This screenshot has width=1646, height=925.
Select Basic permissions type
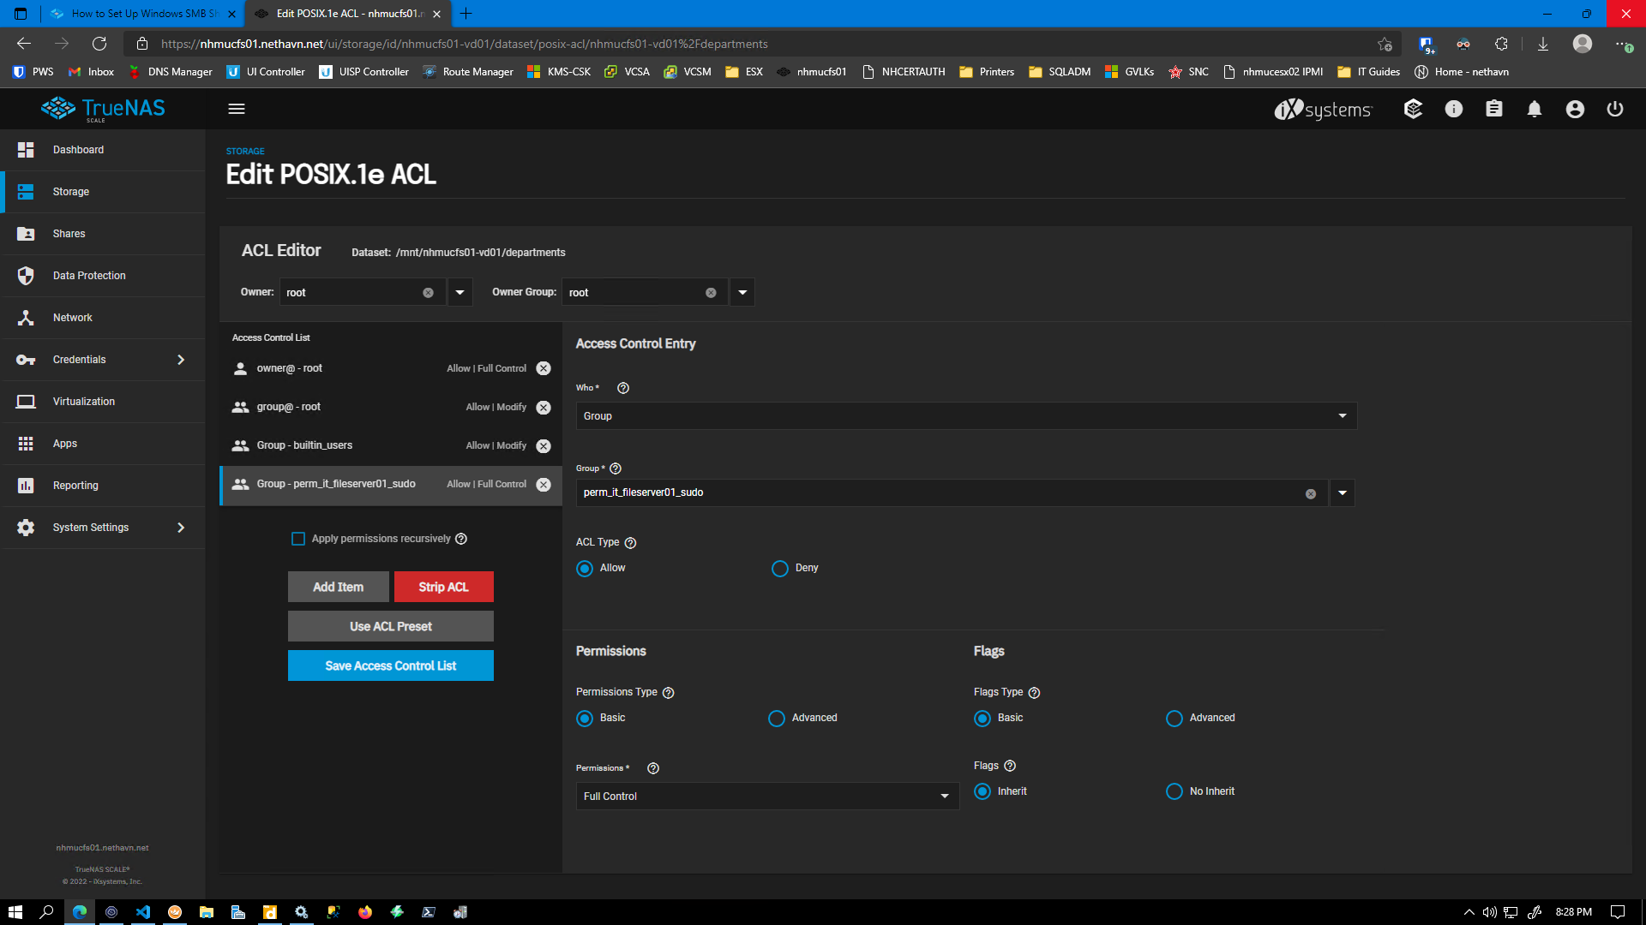point(585,719)
